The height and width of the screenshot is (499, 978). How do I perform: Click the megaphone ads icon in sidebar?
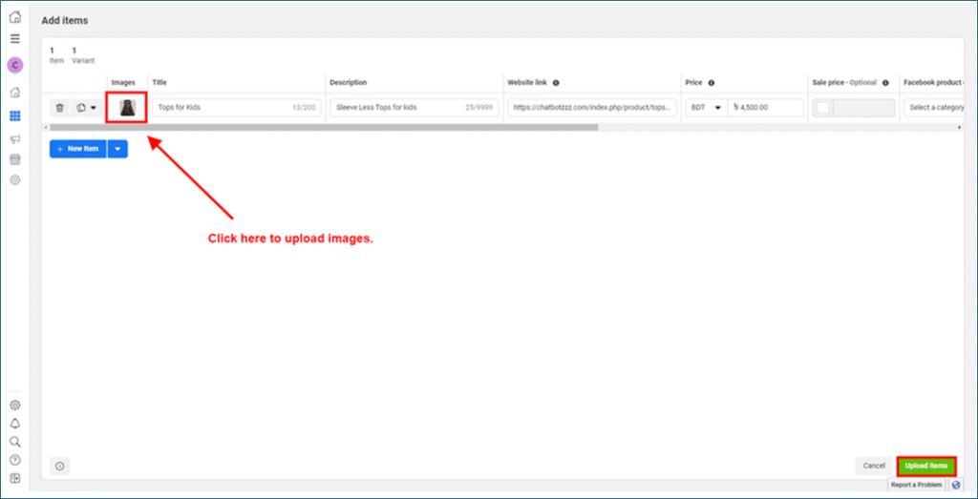tap(14, 138)
